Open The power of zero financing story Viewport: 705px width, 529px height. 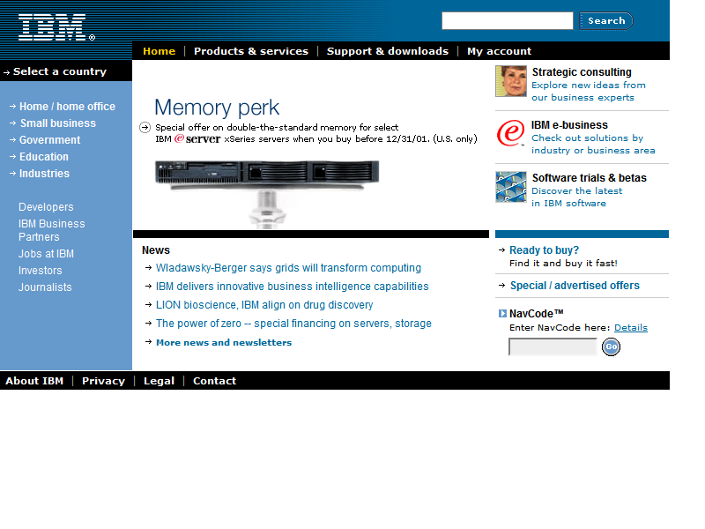point(293,324)
